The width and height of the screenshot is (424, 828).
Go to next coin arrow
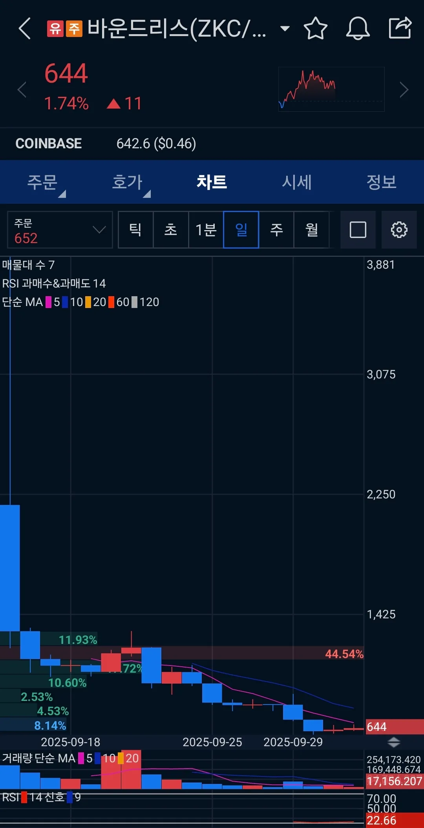(404, 90)
